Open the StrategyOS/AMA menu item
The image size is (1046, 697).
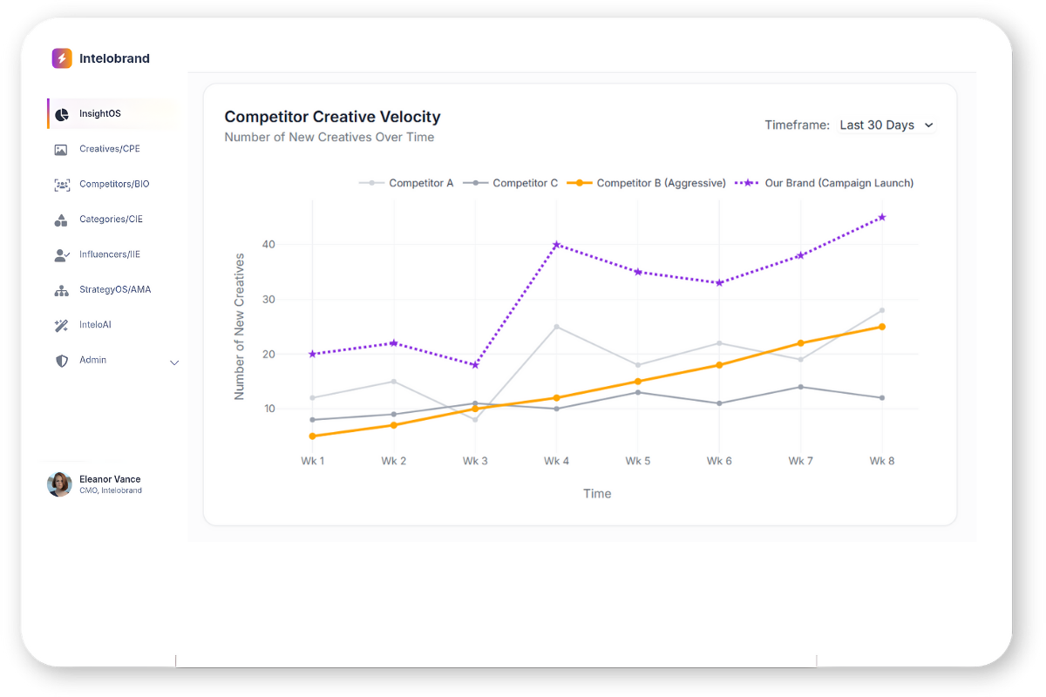[114, 289]
